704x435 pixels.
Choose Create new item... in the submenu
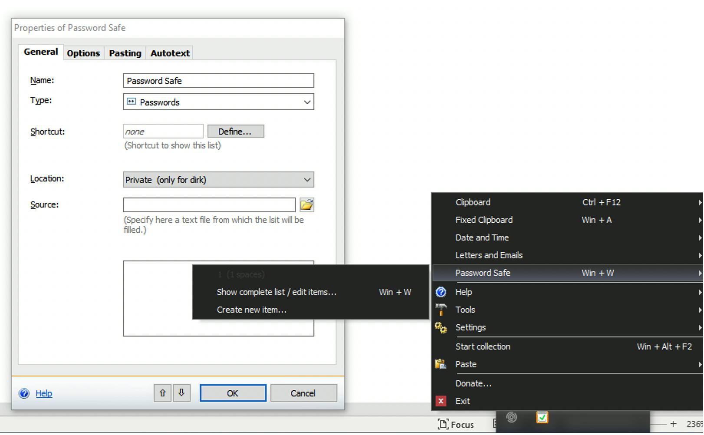311,310
